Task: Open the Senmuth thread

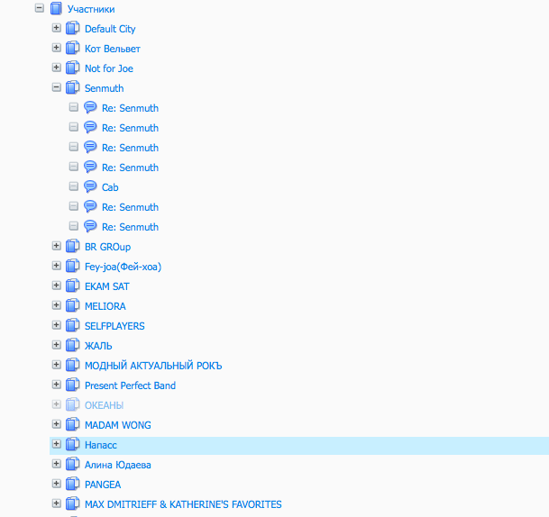Action: click(104, 88)
